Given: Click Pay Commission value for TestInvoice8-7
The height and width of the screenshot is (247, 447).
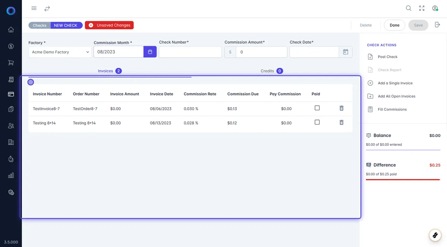Looking at the screenshot, I should coord(286,109).
